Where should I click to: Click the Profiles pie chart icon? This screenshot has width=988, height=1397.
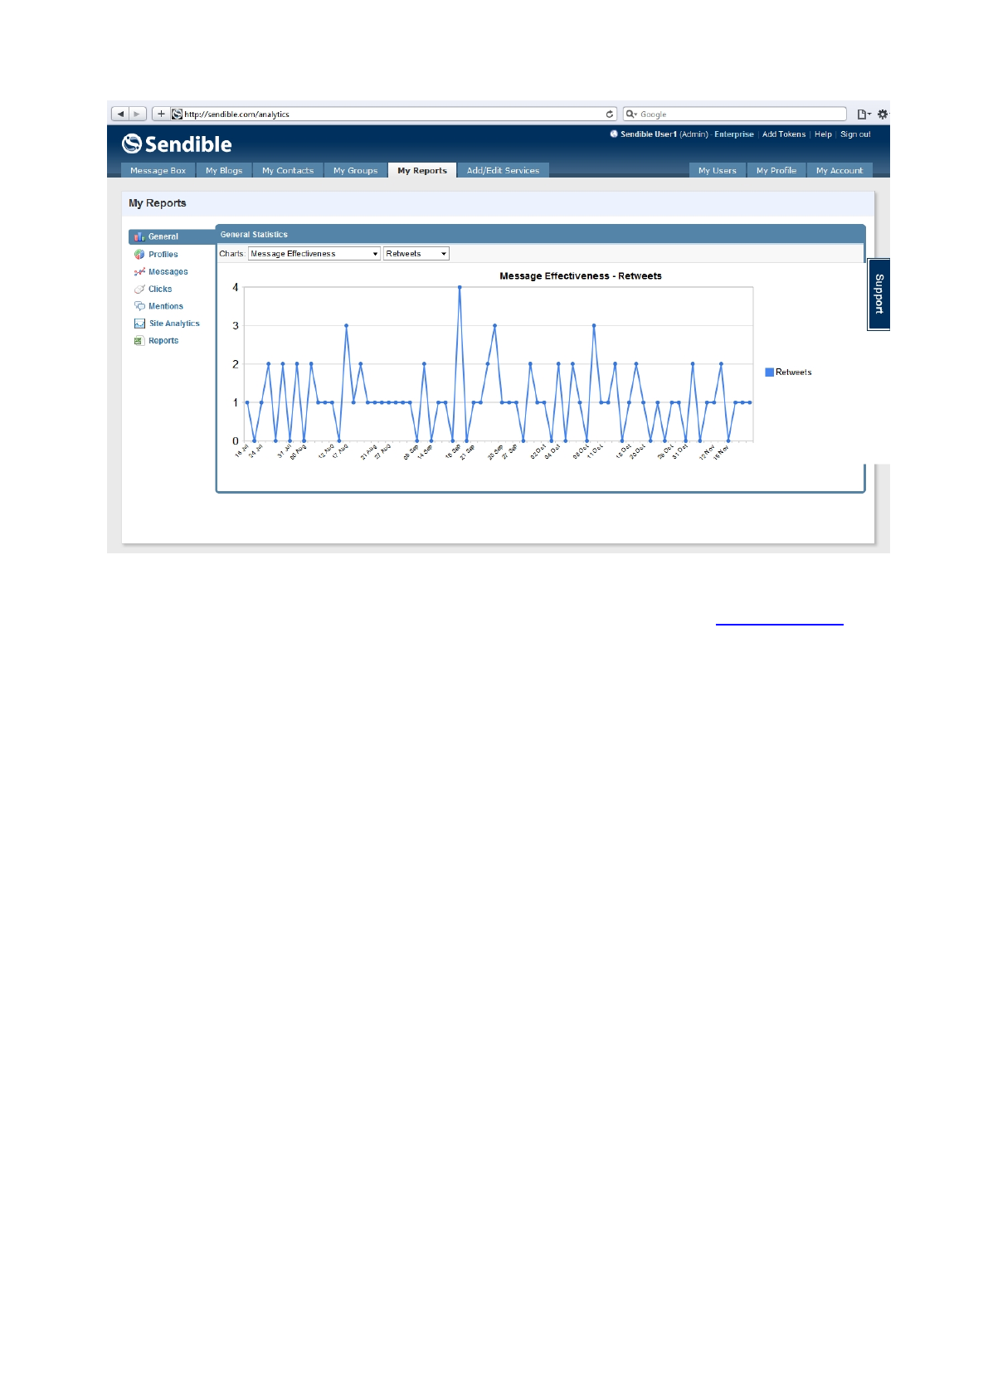(x=139, y=255)
